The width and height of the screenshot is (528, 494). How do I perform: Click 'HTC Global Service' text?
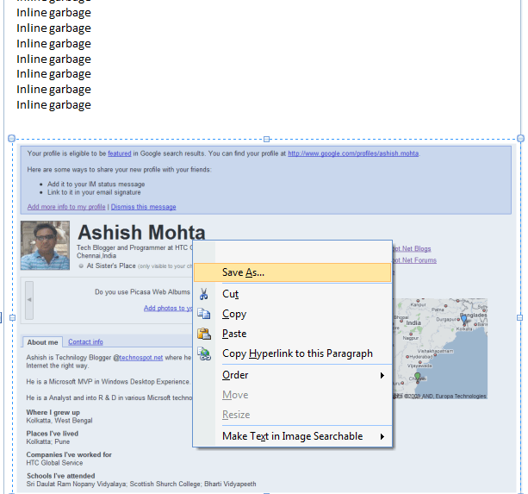(54, 463)
